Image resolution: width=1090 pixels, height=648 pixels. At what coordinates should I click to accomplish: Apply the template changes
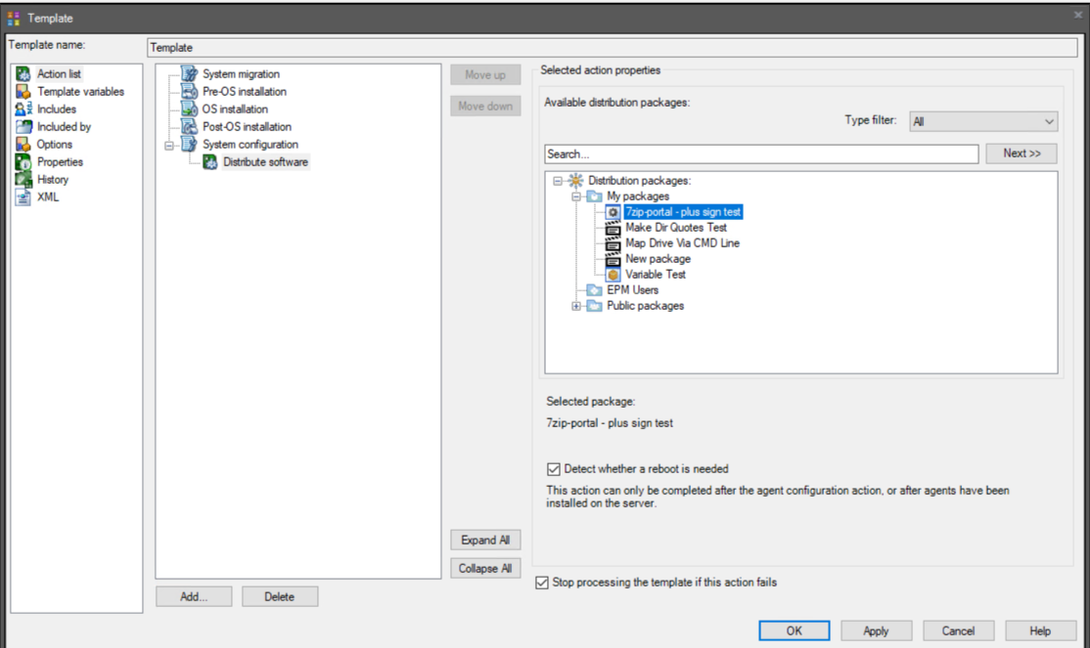875,630
